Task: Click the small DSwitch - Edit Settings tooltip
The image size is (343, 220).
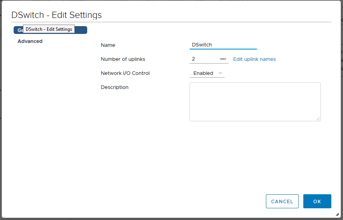Action: click(49, 29)
